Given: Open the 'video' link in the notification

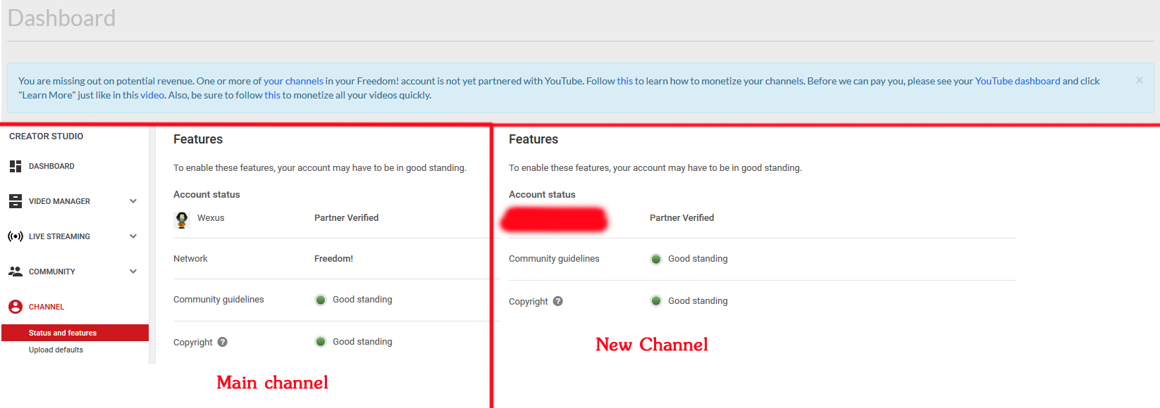Looking at the screenshot, I should click(x=152, y=95).
